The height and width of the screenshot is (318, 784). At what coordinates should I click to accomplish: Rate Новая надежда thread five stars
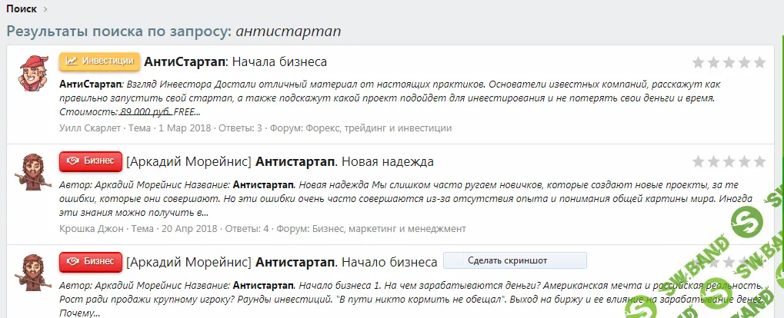coord(759,161)
